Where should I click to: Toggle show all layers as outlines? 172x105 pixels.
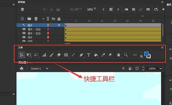click(48, 19)
